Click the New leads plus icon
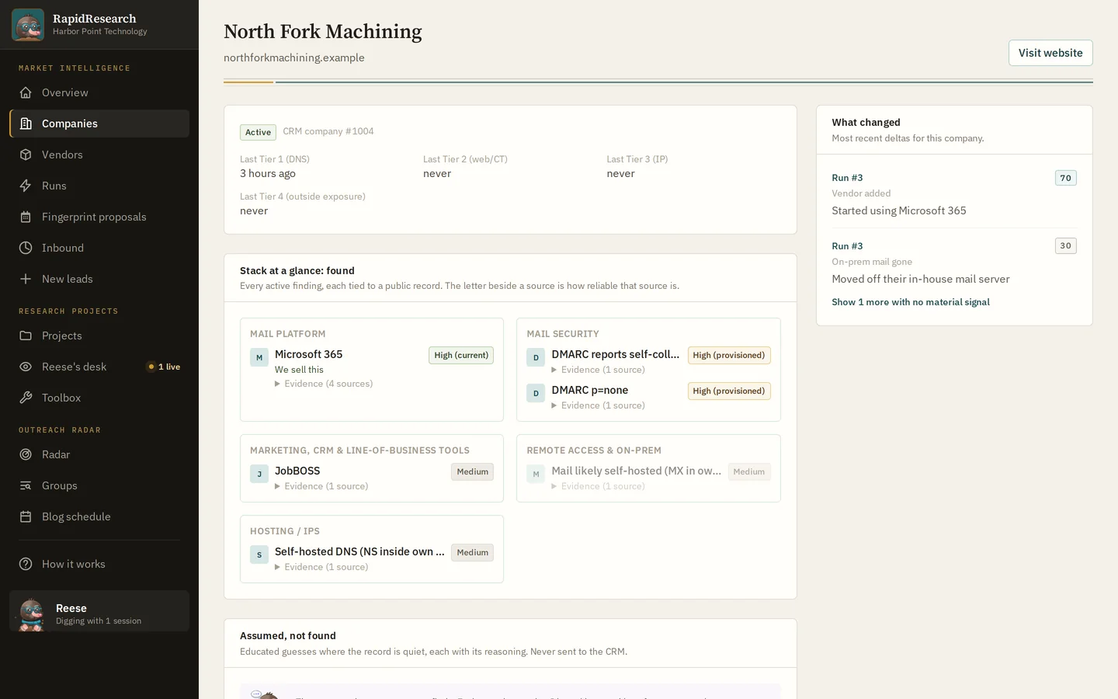Image resolution: width=1118 pixels, height=699 pixels. pyautogui.click(x=26, y=279)
